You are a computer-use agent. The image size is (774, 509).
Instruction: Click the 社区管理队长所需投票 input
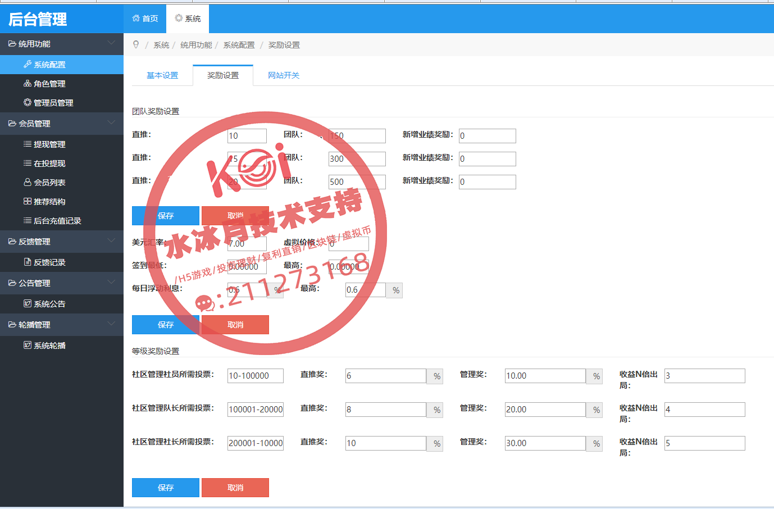(x=256, y=410)
